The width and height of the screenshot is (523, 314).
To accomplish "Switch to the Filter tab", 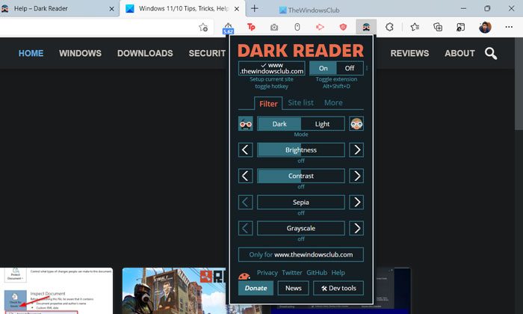I will pyautogui.click(x=268, y=103).
